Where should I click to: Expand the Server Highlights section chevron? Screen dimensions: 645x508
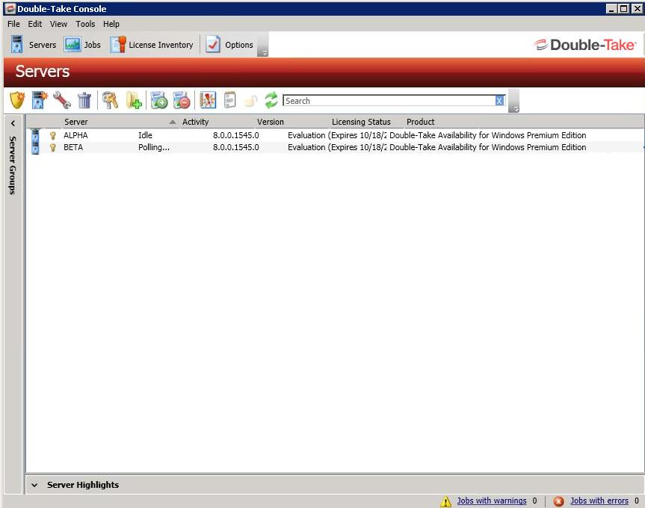pyautogui.click(x=34, y=485)
